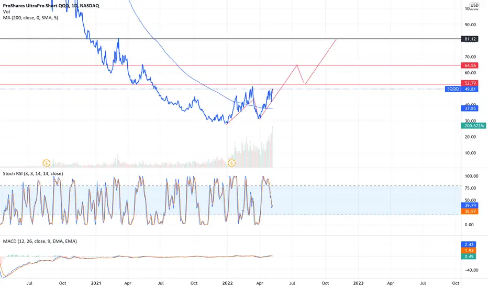Image resolution: width=488 pixels, height=288 pixels.
Task: Click the 52.79 red price label
Action: click(470, 83)
